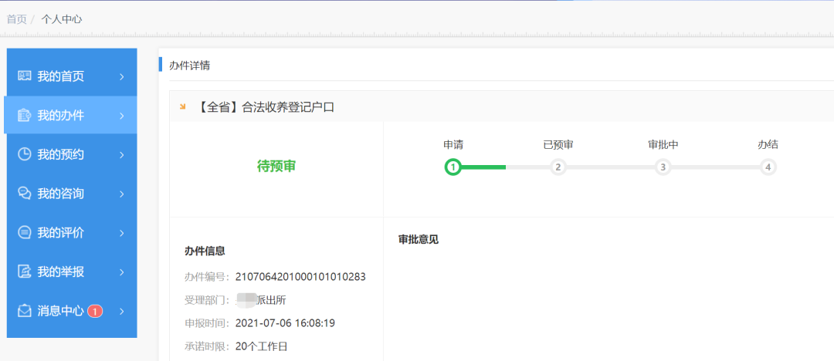Screen dimensions: 834x361
Task: Click the 我的评价 comment icon
Action: click(x=25, y=233)
